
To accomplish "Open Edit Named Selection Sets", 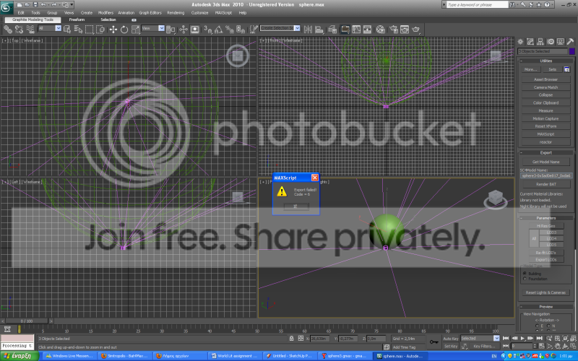I will tap(254, 29).
